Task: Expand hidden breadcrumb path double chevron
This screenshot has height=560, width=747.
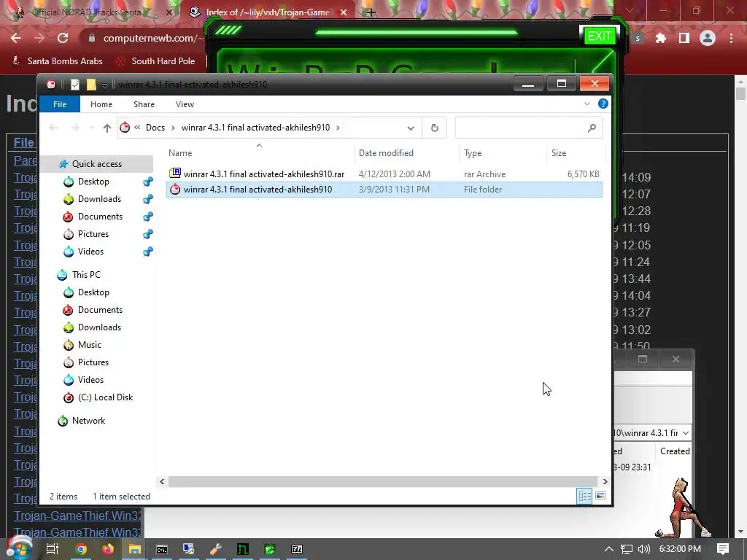Action: pyautogui.click(x=137, y=127)
